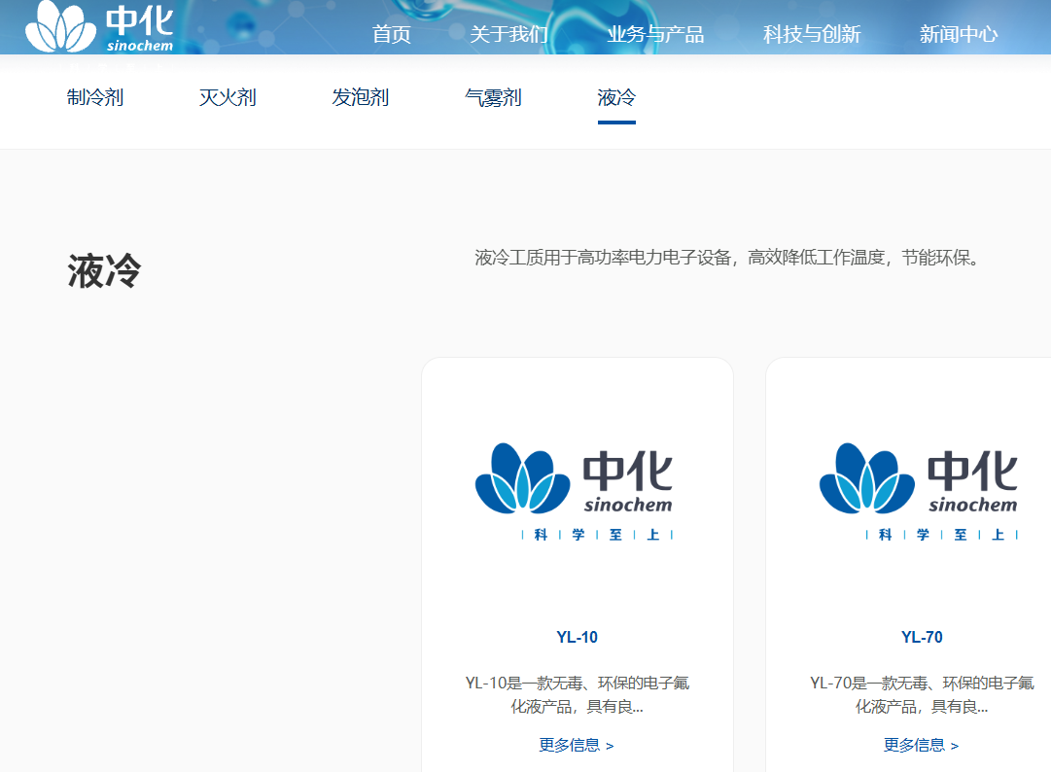Click the YL-70 description text
1051x772 pixels.
pyautogui.click(x=922, y=695)
